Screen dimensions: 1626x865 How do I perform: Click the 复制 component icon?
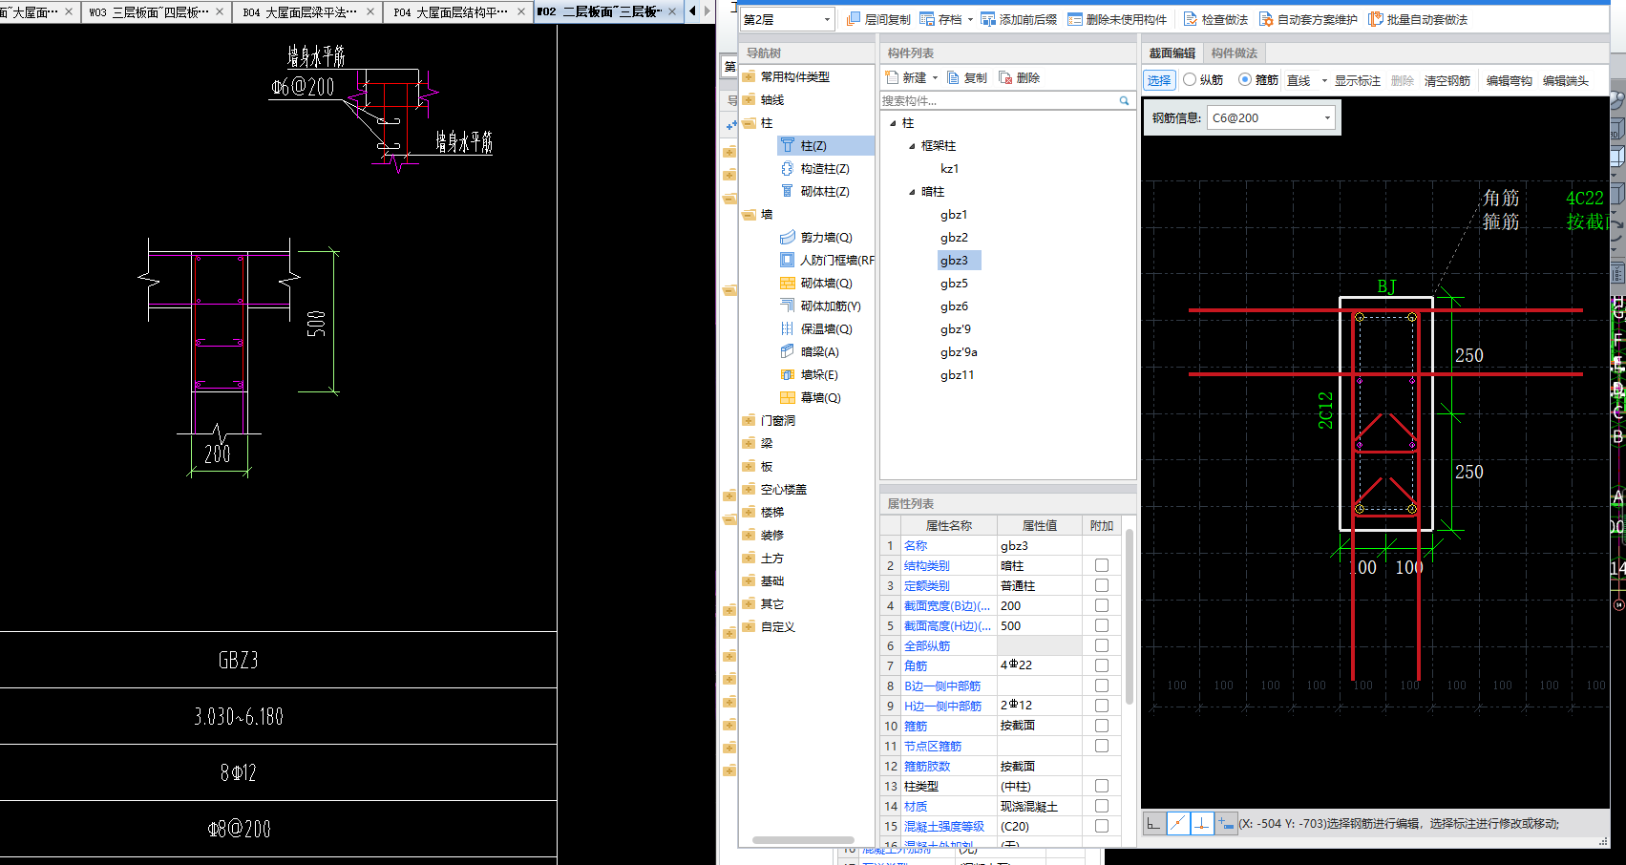click(953, 77)
